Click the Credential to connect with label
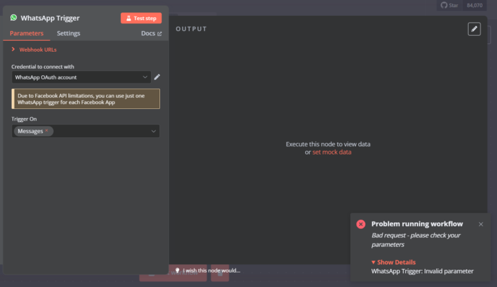The height and width of the screenshot is (287, 497). (43, 66)
